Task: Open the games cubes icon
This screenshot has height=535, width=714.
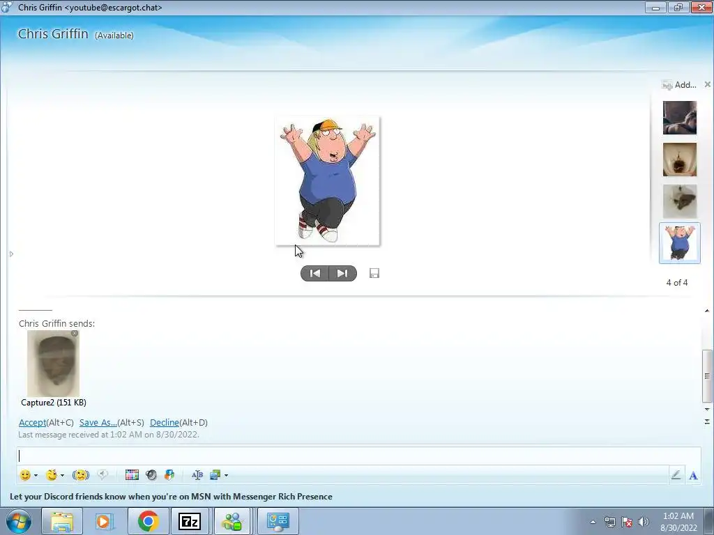Action: tap(169, 475)
